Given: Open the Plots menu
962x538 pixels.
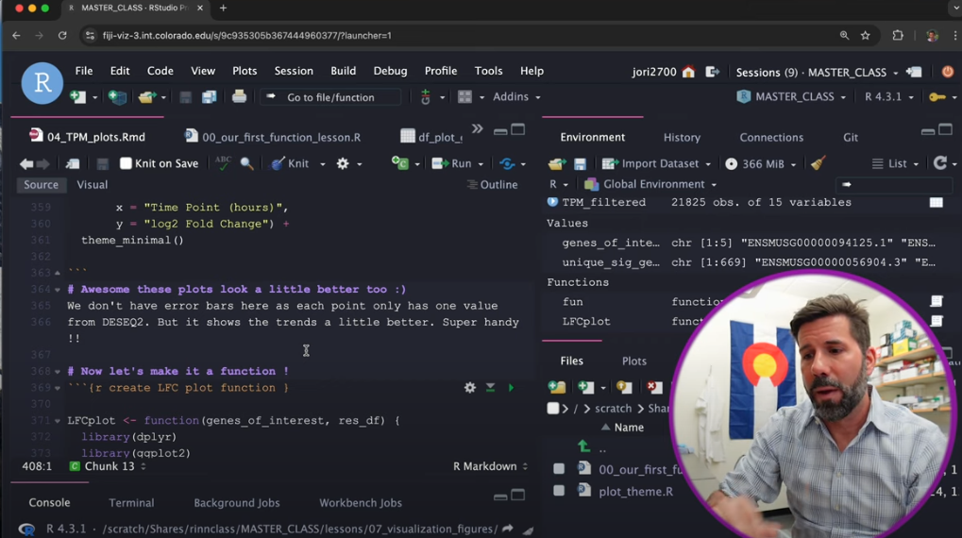Looking at the screenshot, I should [245, 71].
